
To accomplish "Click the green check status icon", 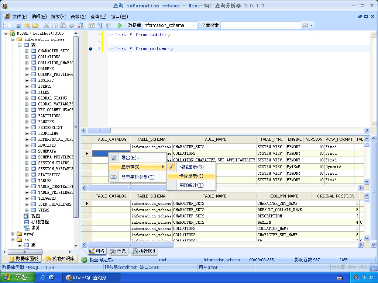I will coord(84,260).
